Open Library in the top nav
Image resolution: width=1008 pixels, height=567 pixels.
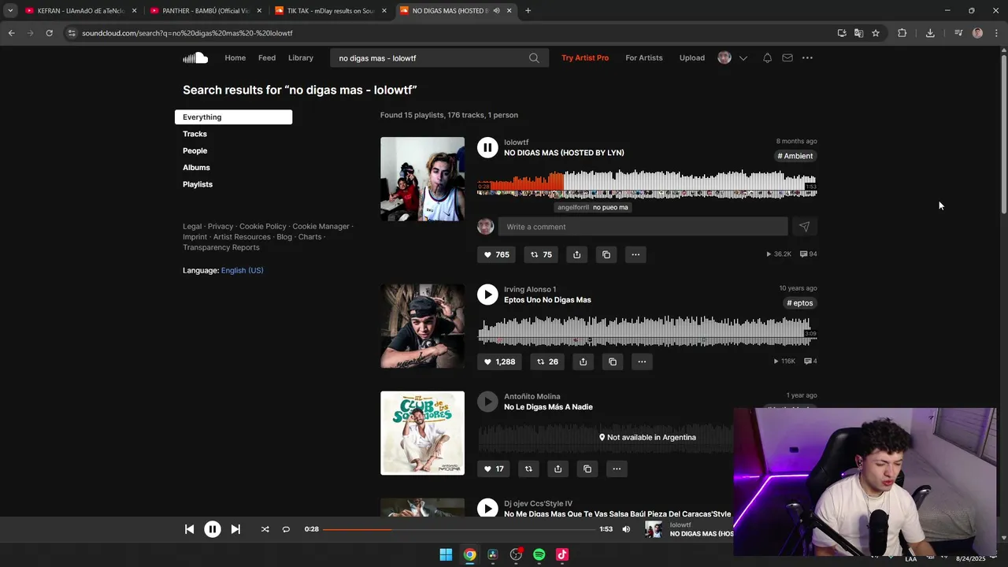(x=301, y=57)
